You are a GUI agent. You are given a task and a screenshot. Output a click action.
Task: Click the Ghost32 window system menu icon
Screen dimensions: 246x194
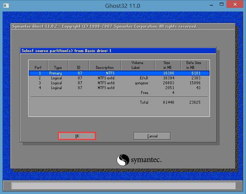tap(6, 6)
